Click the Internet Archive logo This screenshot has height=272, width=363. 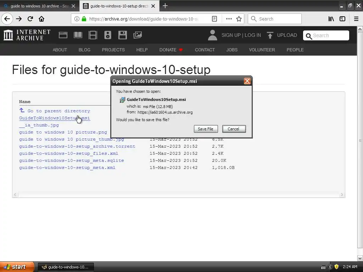coord(27,35)
